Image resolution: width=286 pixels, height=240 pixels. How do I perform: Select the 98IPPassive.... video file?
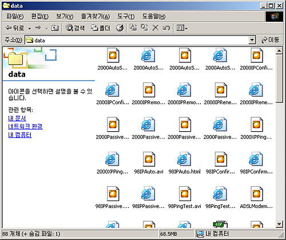tap(113, 198)
